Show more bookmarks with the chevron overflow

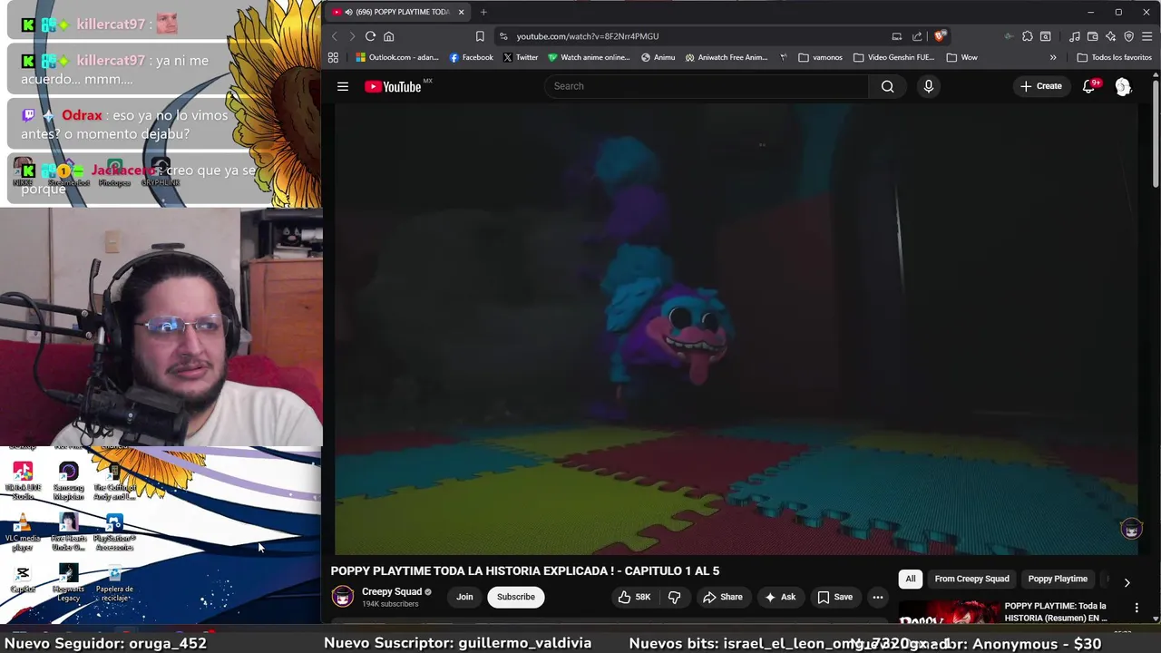(x=1053, y=57)
